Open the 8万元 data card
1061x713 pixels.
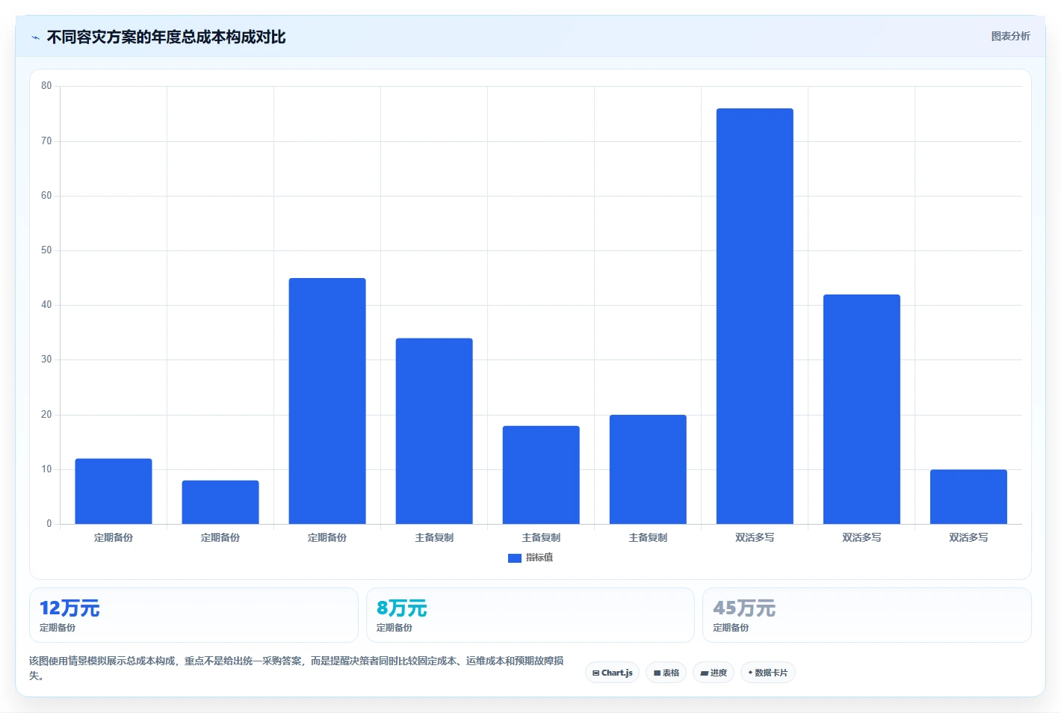(530, 615)
